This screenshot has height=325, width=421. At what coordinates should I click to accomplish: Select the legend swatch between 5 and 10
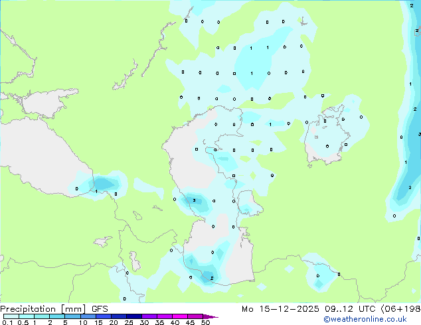[x=72, y=316]
